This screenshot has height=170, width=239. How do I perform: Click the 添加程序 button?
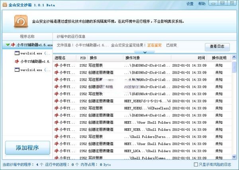[27, 148]
